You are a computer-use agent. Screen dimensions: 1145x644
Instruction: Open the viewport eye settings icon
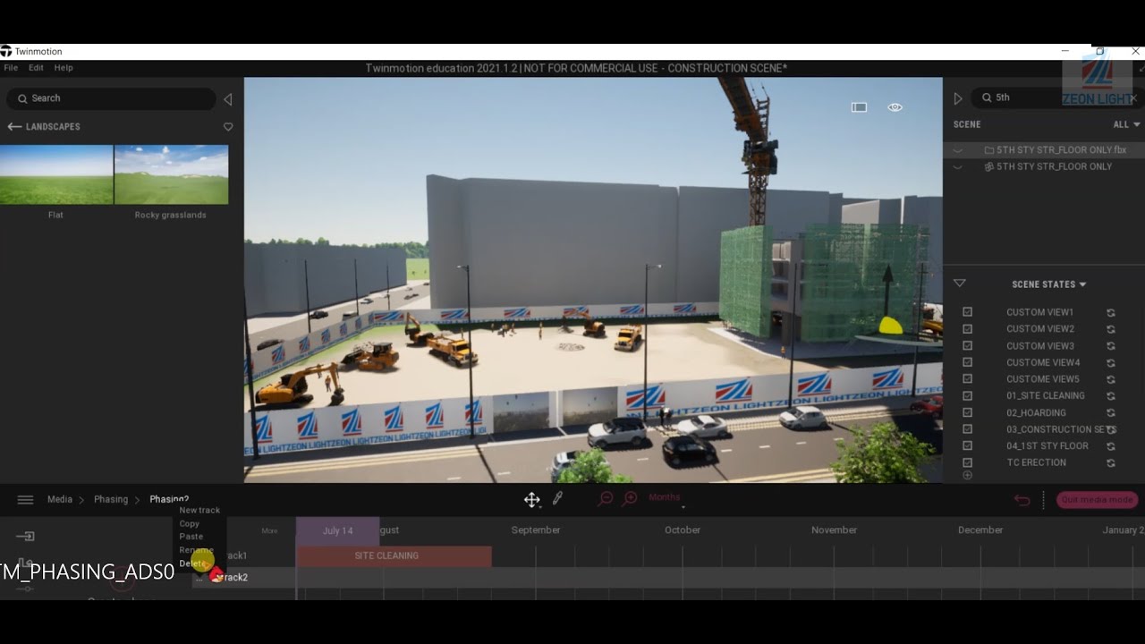click(895, 107)
